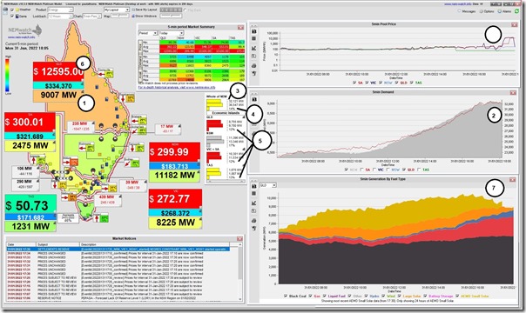Viewport: 526px width, 313px height.
Task: Click the print icon in Generation By Fuel Type panel
Action: pos(254,221)
